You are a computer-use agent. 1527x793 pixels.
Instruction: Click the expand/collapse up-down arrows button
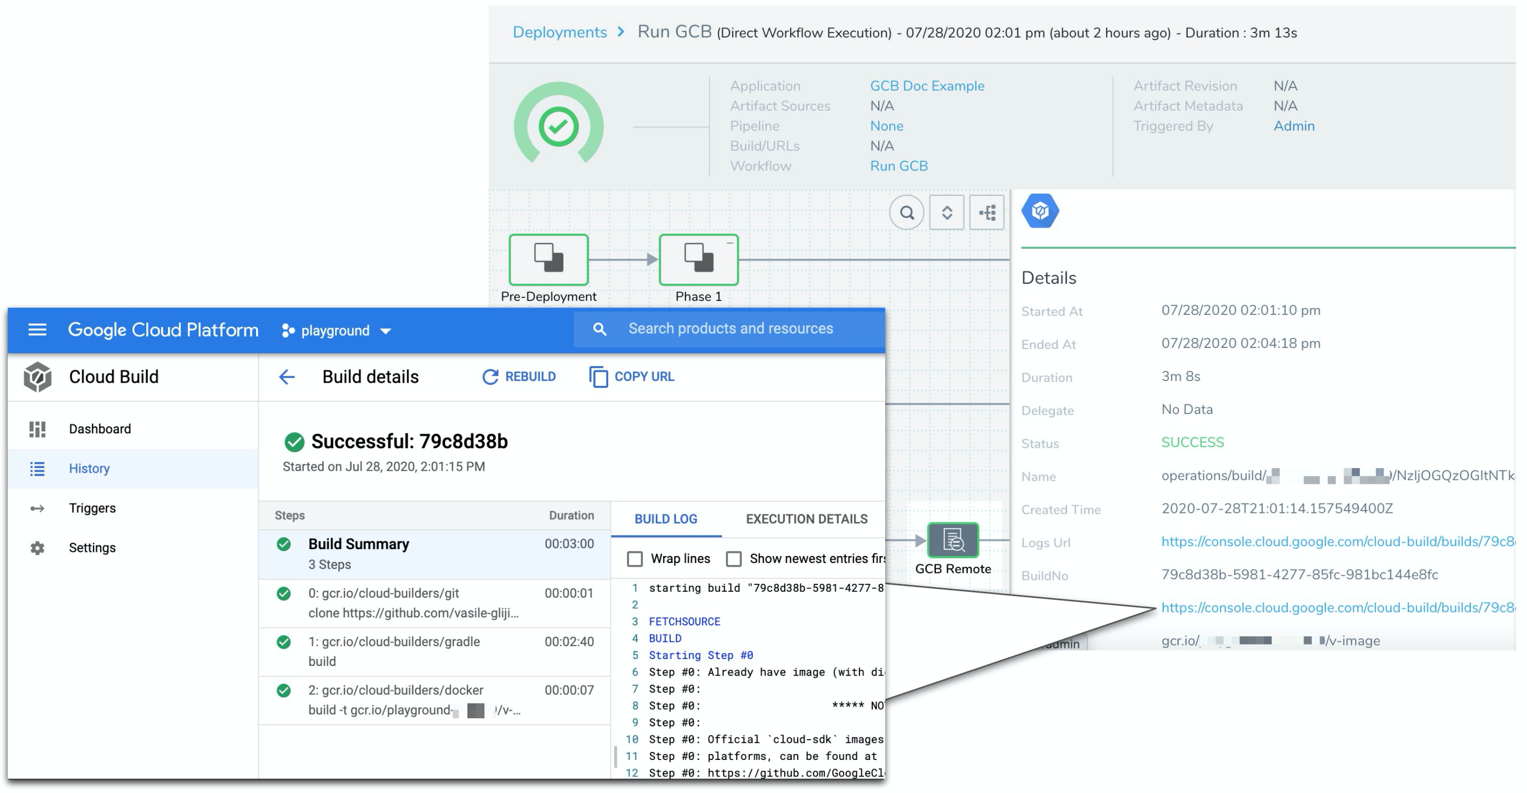pyautogui.click(x=947, y=212)
